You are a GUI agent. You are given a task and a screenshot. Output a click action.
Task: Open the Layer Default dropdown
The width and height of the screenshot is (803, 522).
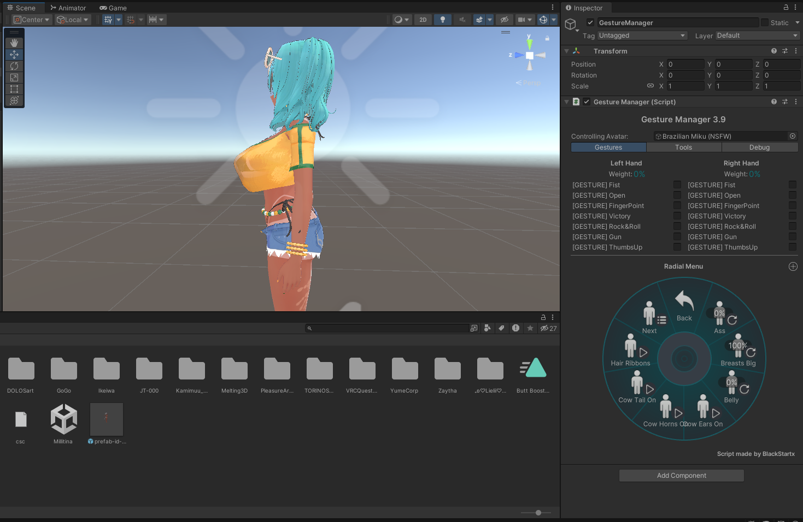(758, 35)
